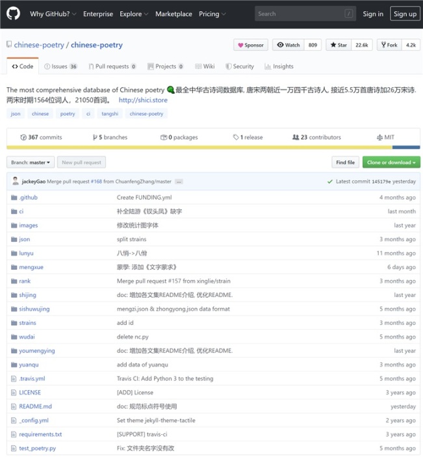423x457 pixels.
Task: Focus the GitHub search input field
Action: pos(300,14)
